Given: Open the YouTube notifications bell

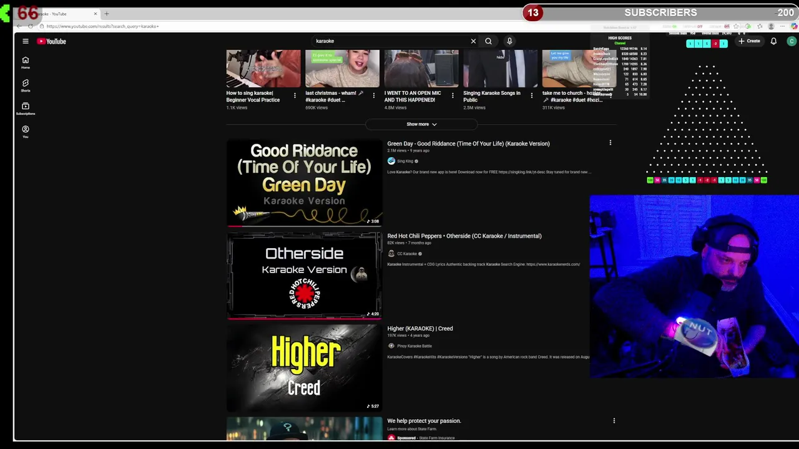Looking at the screenshot, I should [x=773, y=41].
